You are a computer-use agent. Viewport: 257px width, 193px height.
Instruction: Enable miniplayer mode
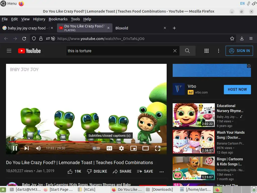134,148
